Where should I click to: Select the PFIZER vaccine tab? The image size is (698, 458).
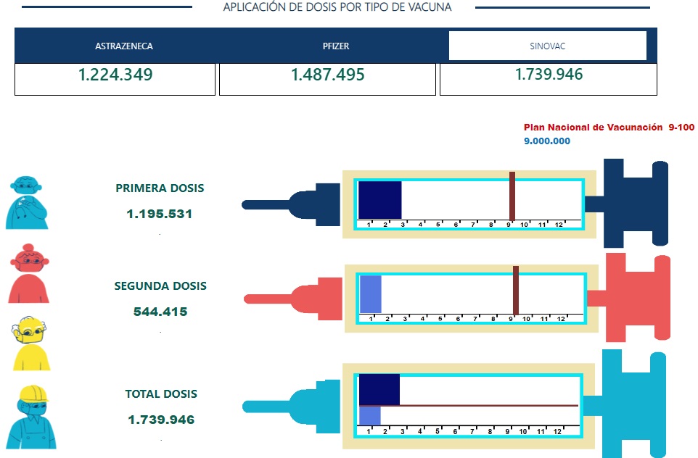[336, 46]
